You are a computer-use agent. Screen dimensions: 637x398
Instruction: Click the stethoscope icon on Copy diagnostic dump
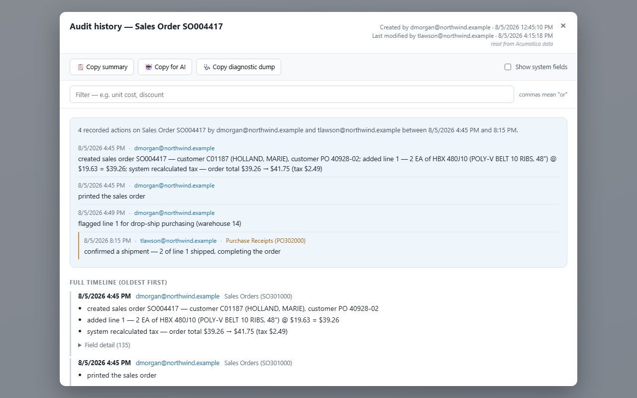point(207,67)
